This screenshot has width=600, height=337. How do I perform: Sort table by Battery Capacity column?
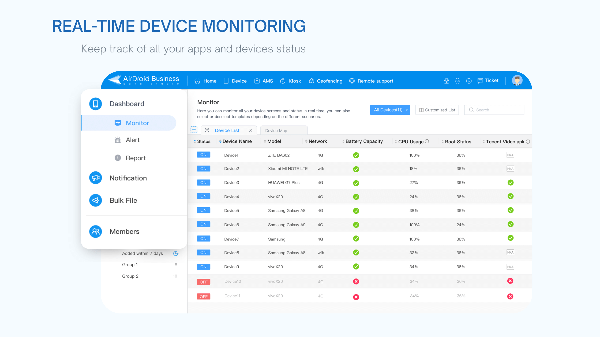[x=363, y=141]
